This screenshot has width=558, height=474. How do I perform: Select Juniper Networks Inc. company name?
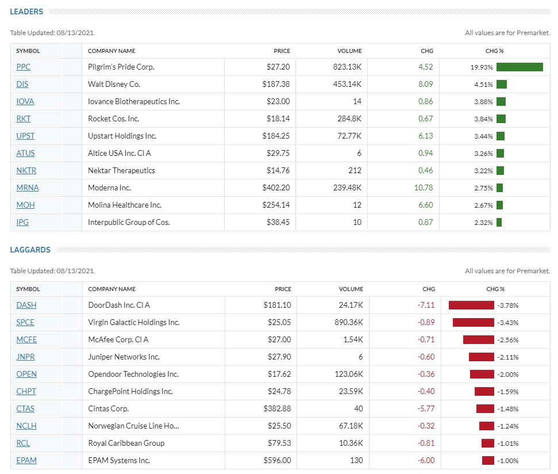coord(124,357)
